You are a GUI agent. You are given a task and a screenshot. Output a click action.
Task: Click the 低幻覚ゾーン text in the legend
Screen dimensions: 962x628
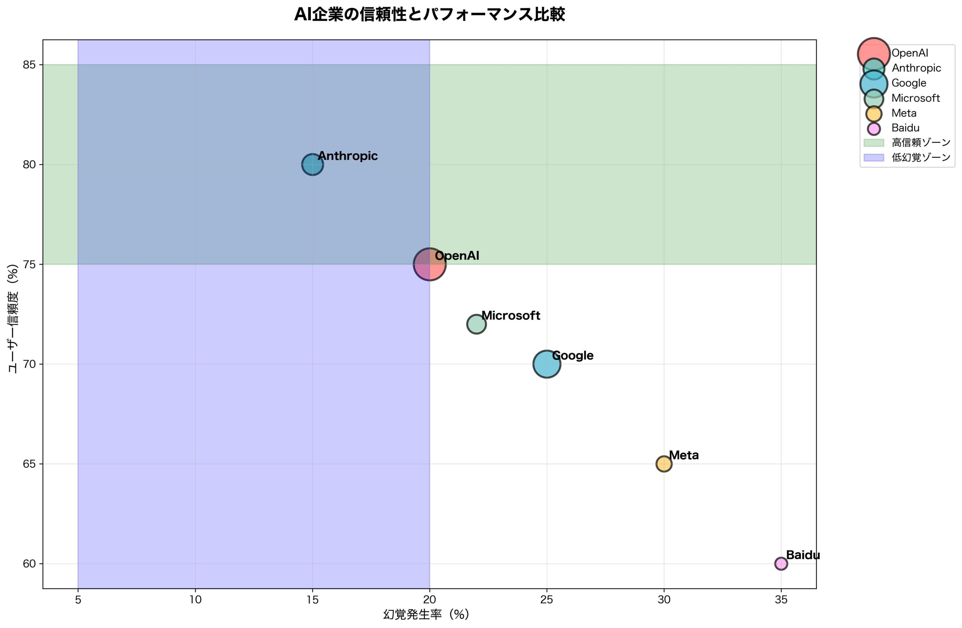[921, 157]
